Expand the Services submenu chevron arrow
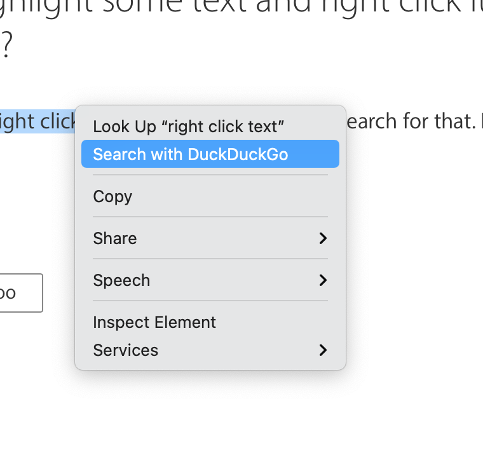Viewport: 483px width, 469px height. (x=323, y=350)
